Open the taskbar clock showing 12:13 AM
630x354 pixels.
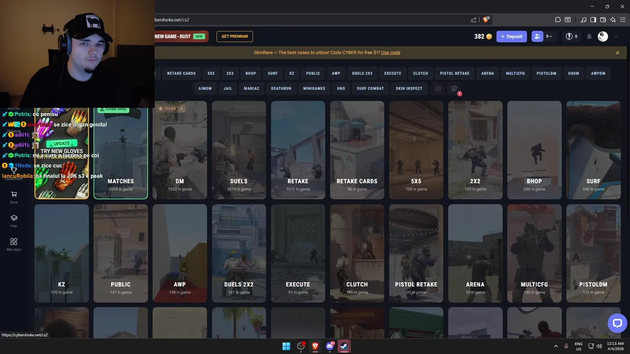(x=615, y=346)
